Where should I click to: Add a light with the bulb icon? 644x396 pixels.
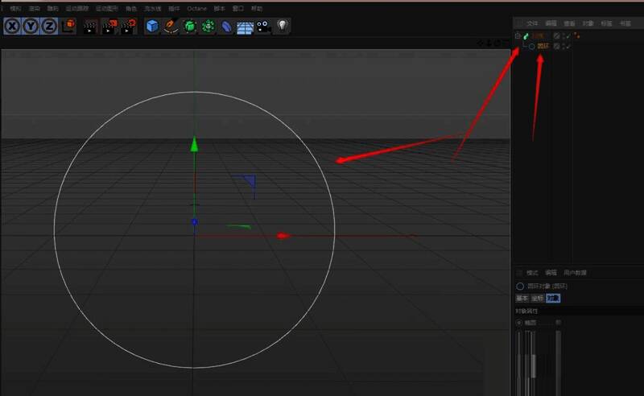point(282,26)
